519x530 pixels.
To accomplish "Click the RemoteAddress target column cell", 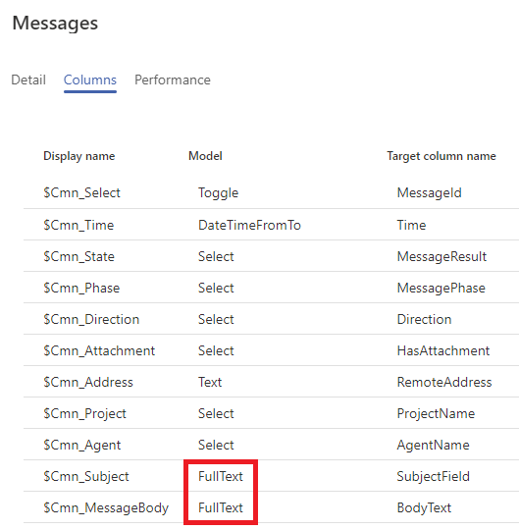I will (x=444, y=382).
